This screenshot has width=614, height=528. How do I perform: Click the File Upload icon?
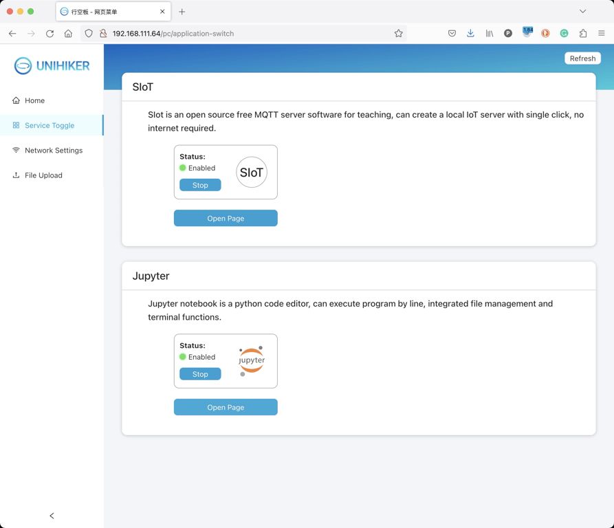click(16, 175)
